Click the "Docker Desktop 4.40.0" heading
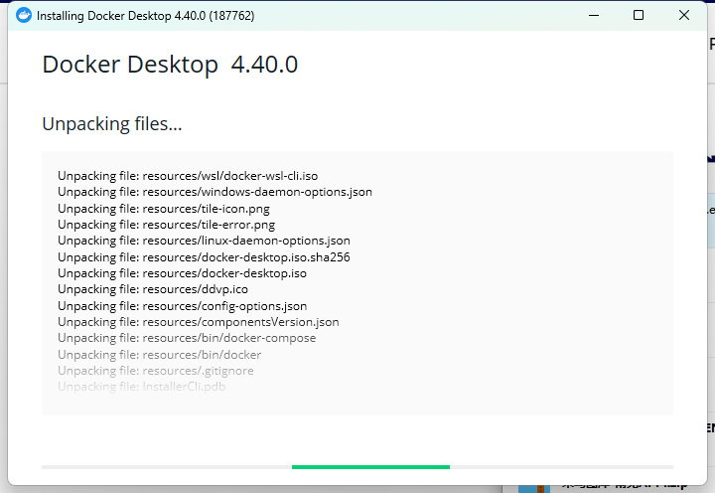 170,65
